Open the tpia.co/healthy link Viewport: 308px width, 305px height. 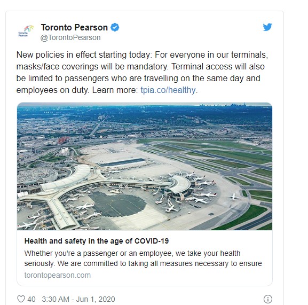[x=168, y=90]
